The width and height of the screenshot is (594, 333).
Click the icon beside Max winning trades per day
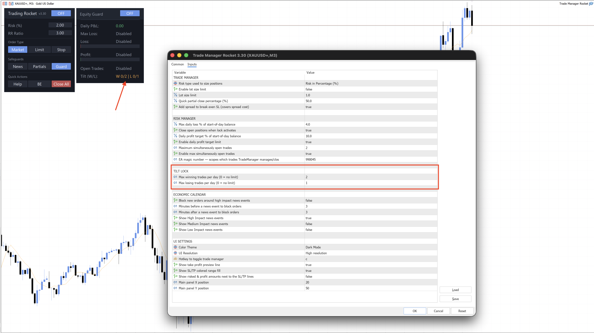175,177
